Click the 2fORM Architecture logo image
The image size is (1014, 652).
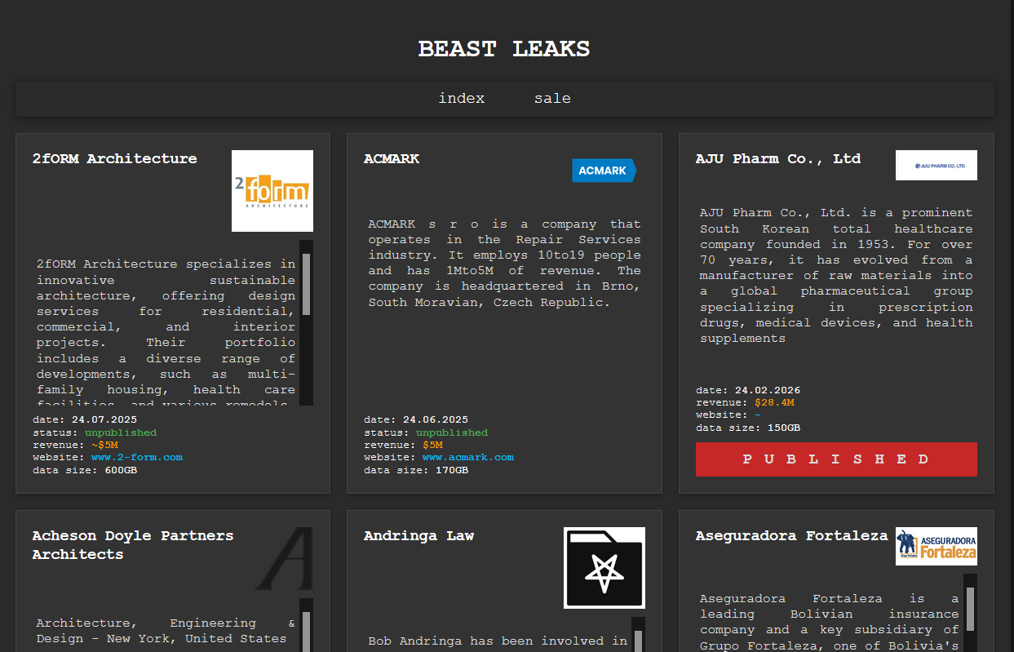coord(272,191)
